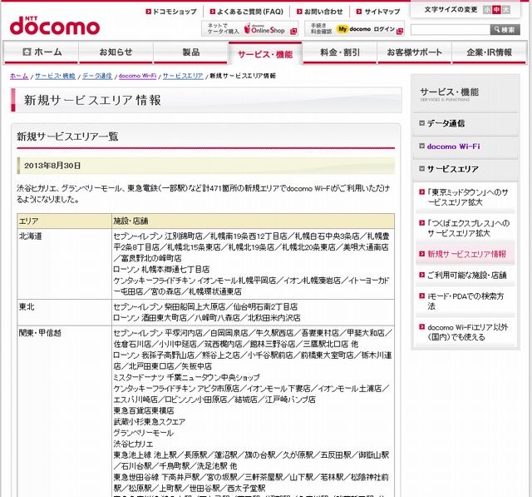Open the お客様サポート navigation tab
The width and height of the screenshot is (532, 497).
[414, 52]
